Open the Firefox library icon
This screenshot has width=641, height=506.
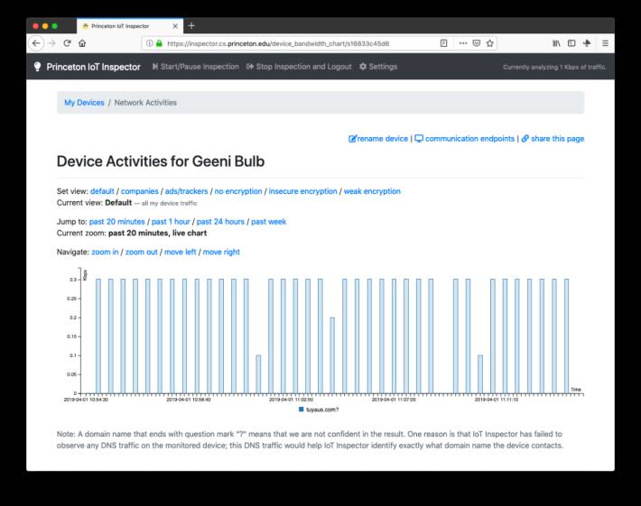tap(556, 43)
